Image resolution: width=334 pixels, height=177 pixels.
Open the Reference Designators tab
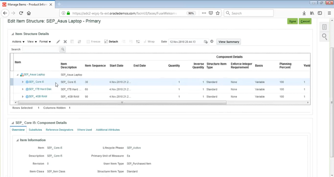click(59, 130)
